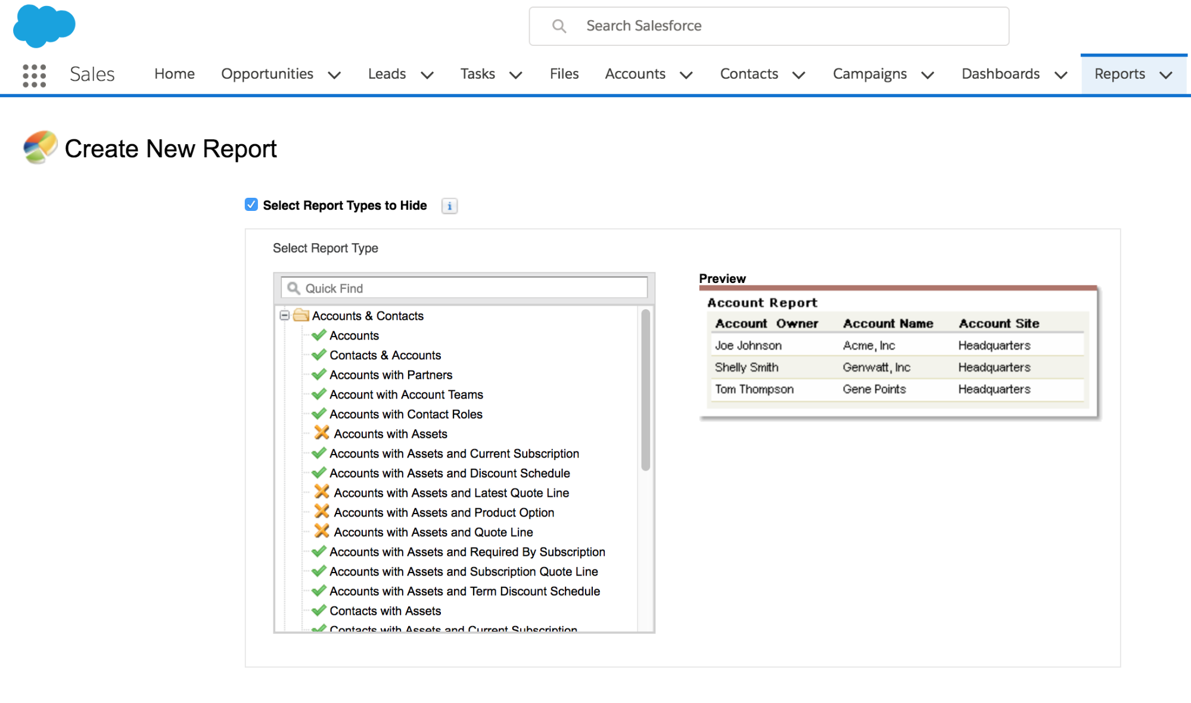Select Account with Account Teams report type

pos(406,394)
